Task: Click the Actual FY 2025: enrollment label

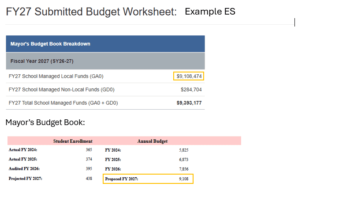Action: coord(23,159)
